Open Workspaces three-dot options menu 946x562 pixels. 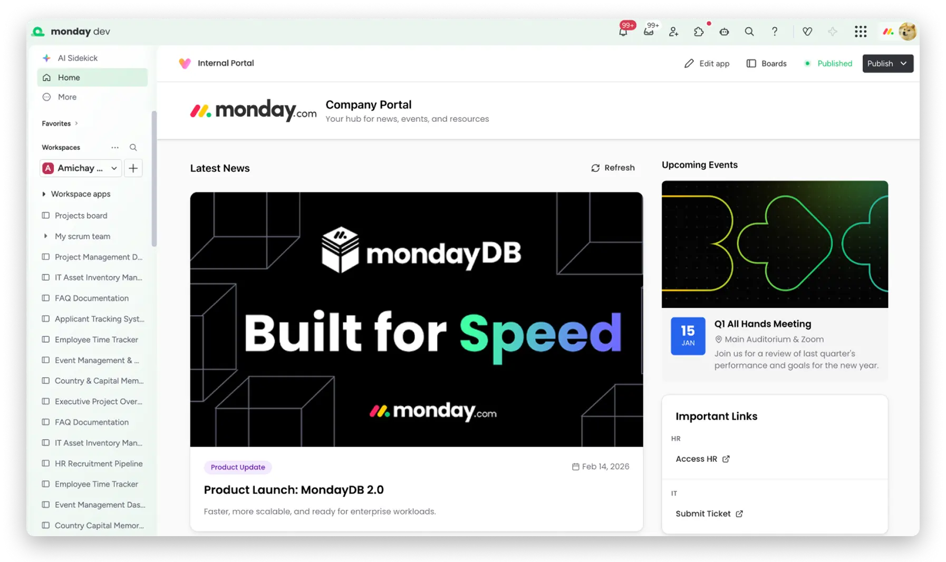[x=115, y=148]
